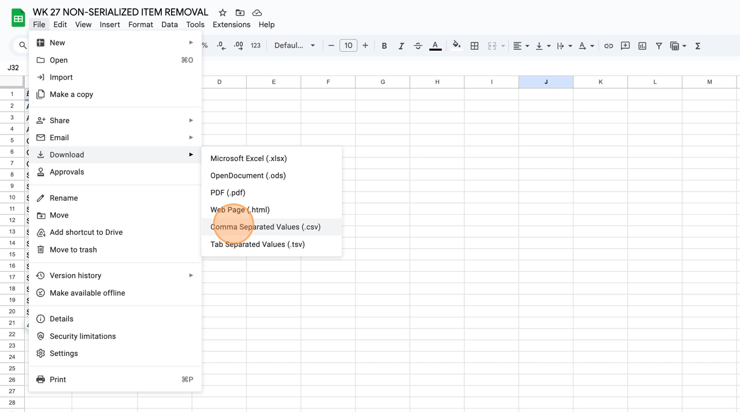Star this spreadsheet document

223,13
